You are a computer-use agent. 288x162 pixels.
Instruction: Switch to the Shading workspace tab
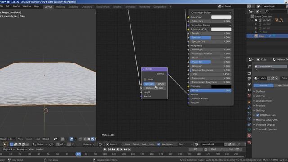pyautogui.click(x=117, y=7)
